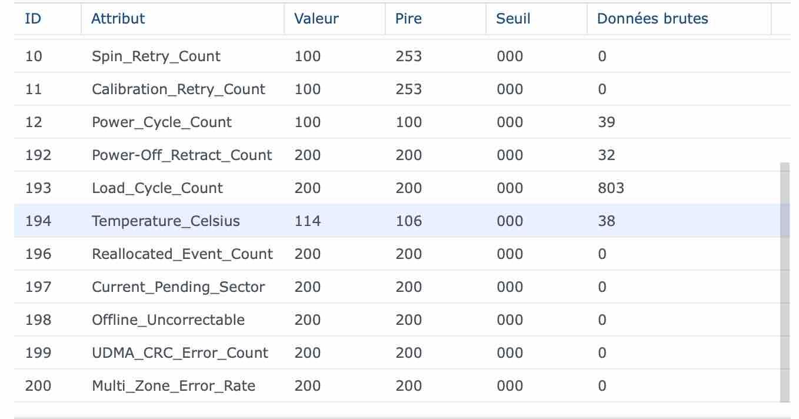The height and width of the screenshot is (419, 799).
Task: Select the Power-Off_Retract_Count row
Action: 397,155
